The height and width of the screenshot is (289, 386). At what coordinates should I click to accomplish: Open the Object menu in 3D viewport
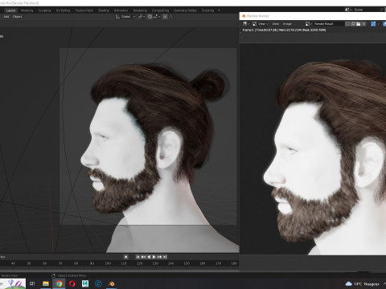[17, 17]
